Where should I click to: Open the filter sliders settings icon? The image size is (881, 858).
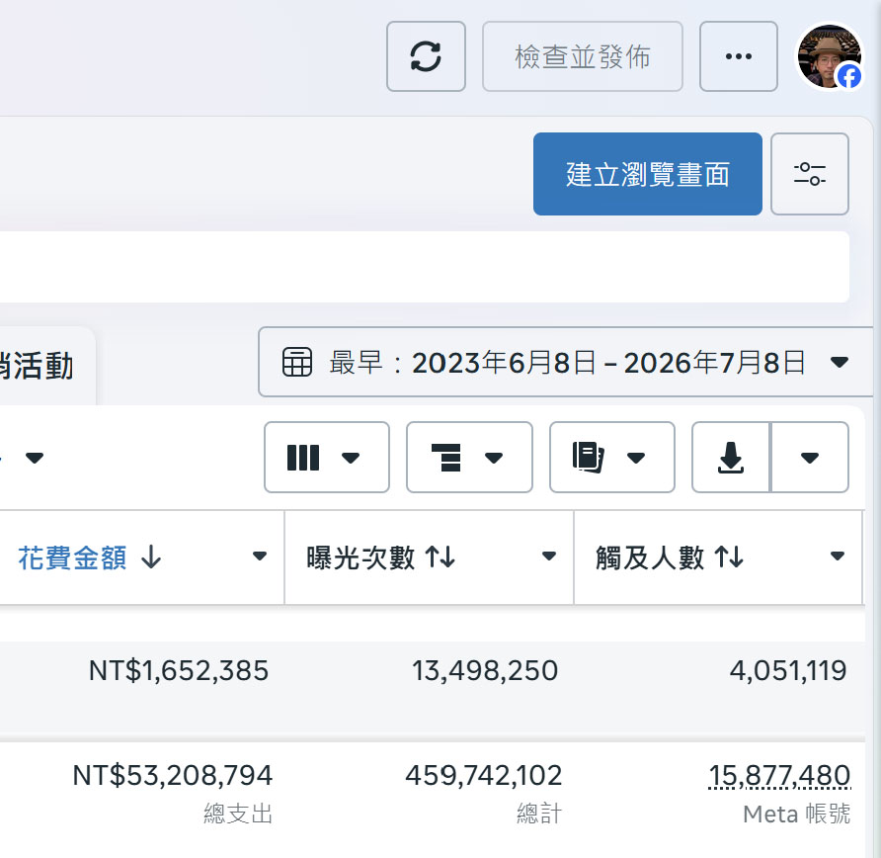(x=810, y=174)
